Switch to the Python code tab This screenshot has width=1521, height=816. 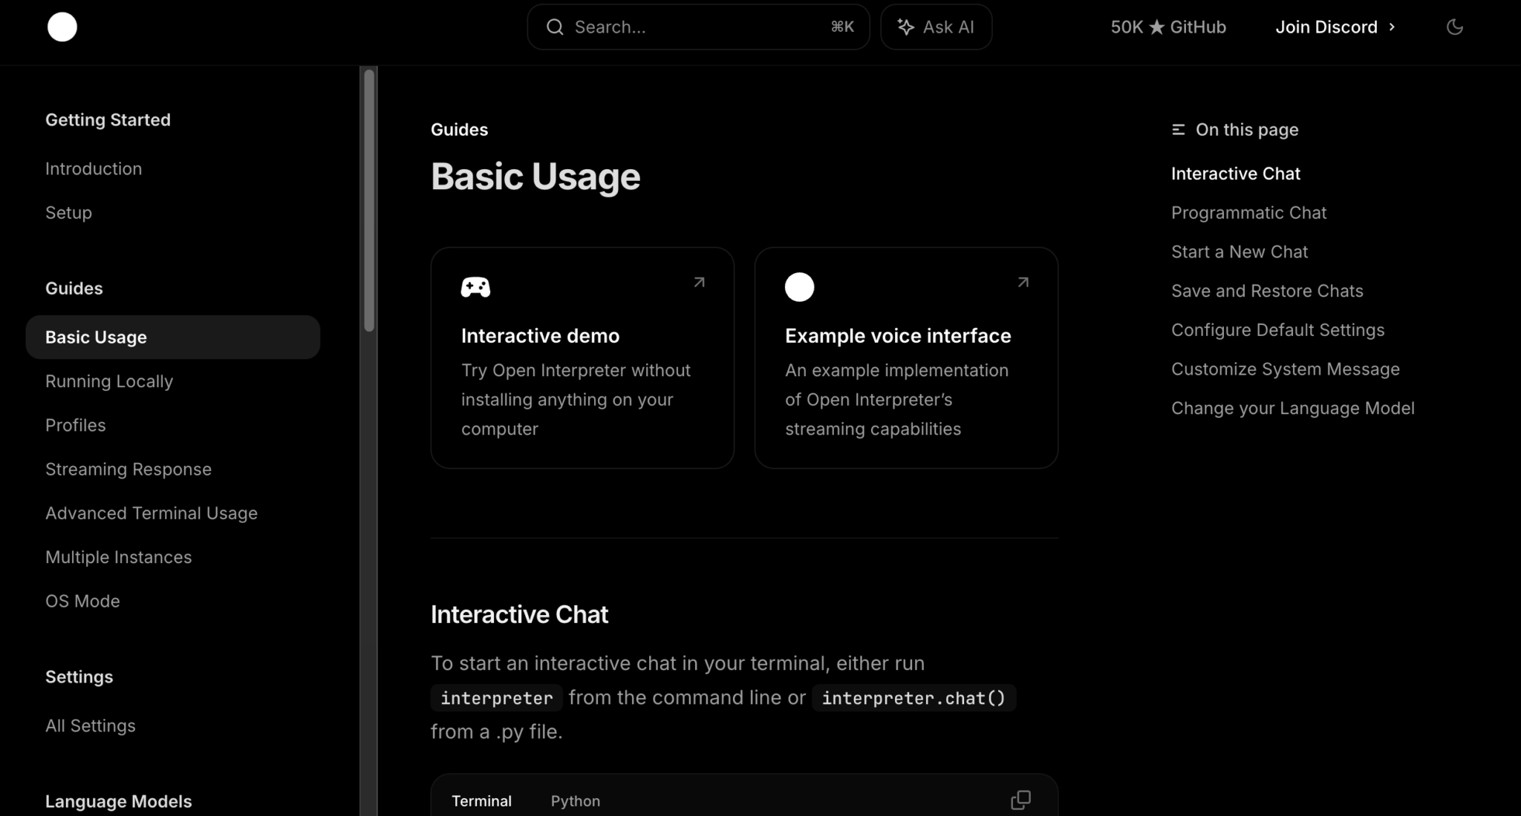click(575, 801)
